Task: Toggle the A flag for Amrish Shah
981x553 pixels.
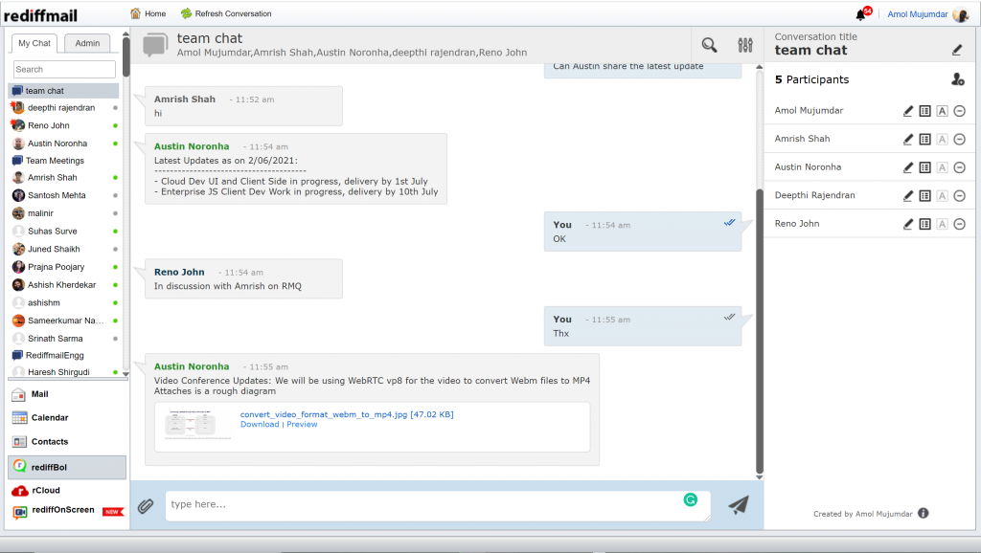Action: tap(942, 139)
